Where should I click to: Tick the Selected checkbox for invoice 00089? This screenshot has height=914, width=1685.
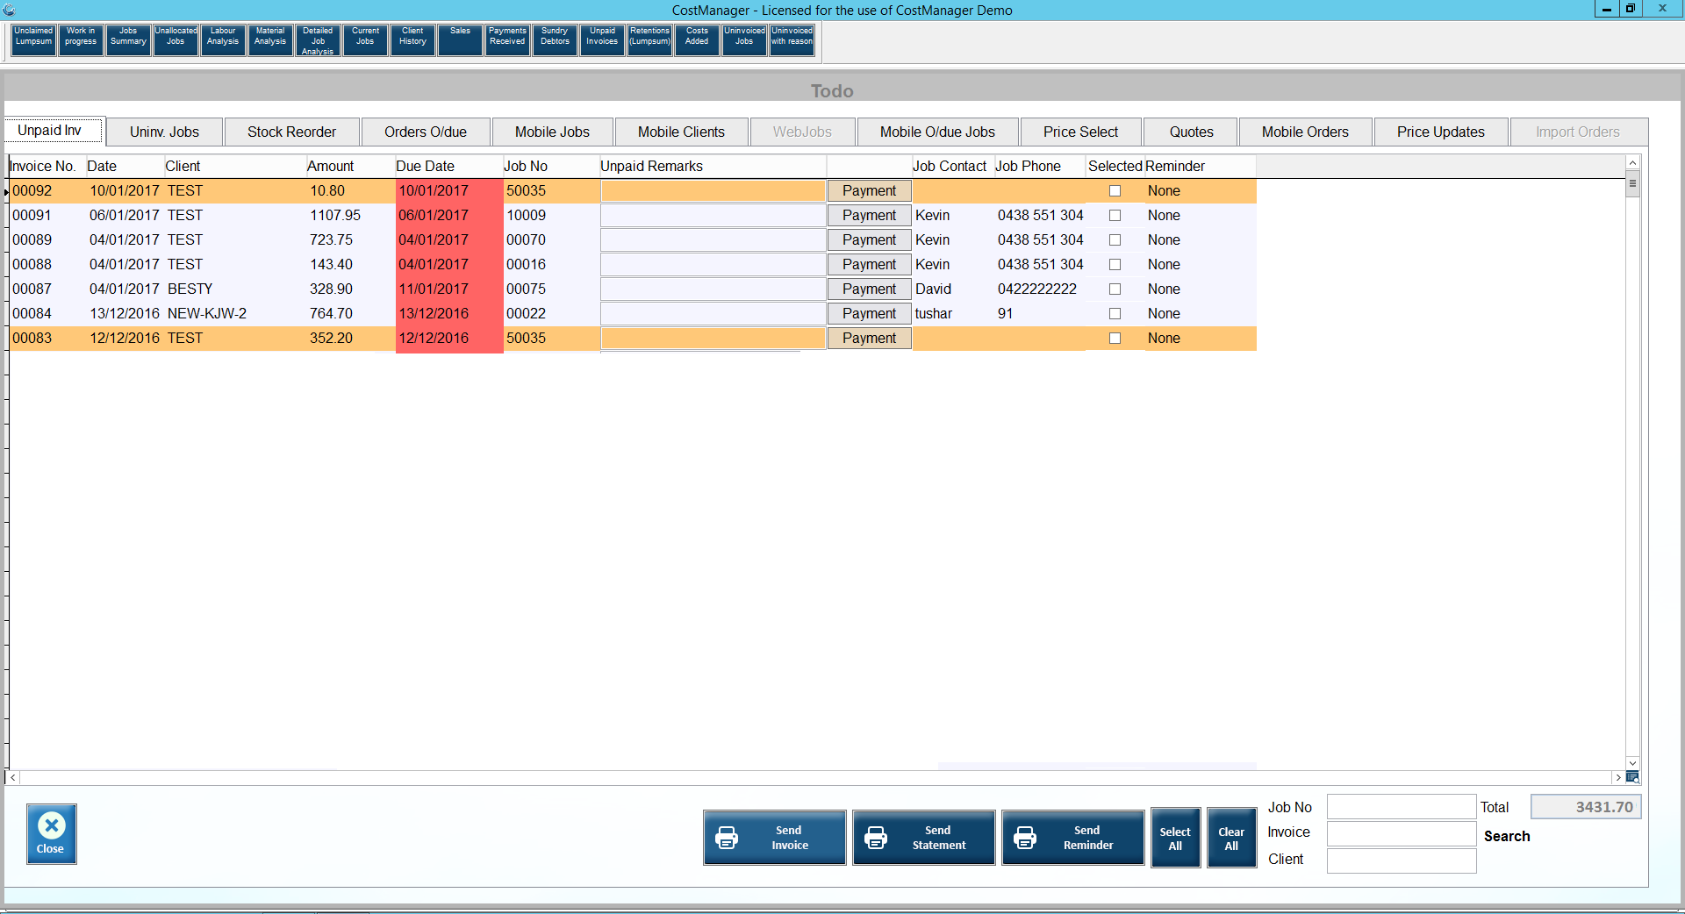point(1115,240)
